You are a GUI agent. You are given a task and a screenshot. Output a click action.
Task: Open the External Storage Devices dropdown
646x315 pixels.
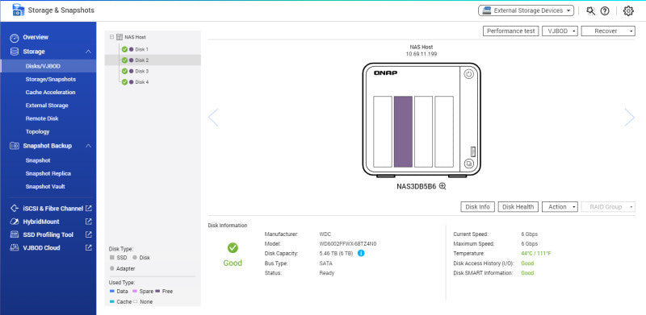click(526, 10)
